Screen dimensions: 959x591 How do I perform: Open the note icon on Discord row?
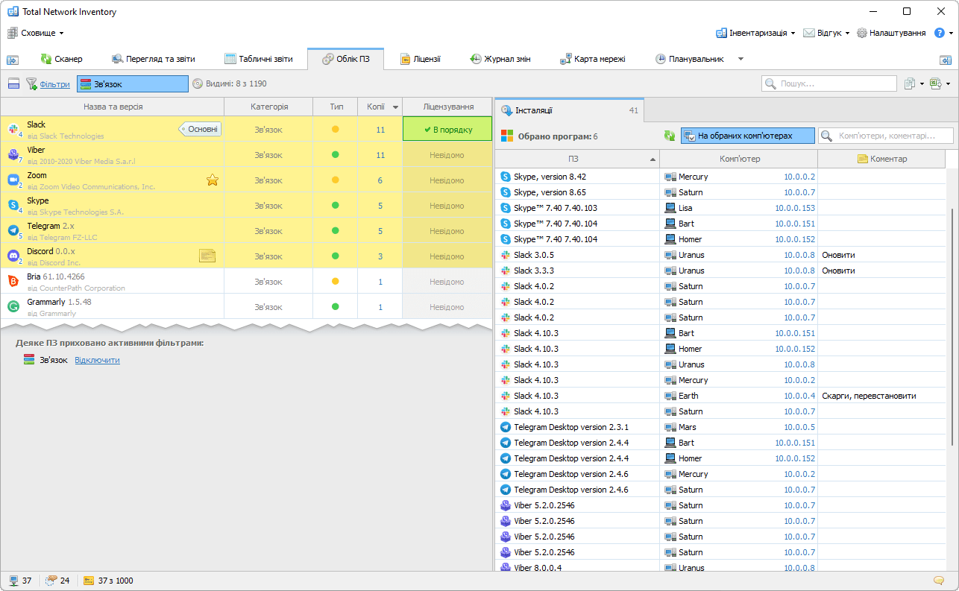[207, 256]
